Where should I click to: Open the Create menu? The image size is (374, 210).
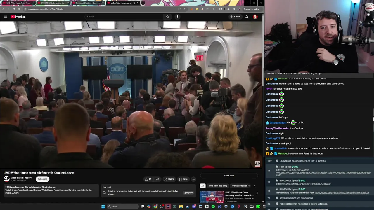pyautogui.click(x=235, y=17)
